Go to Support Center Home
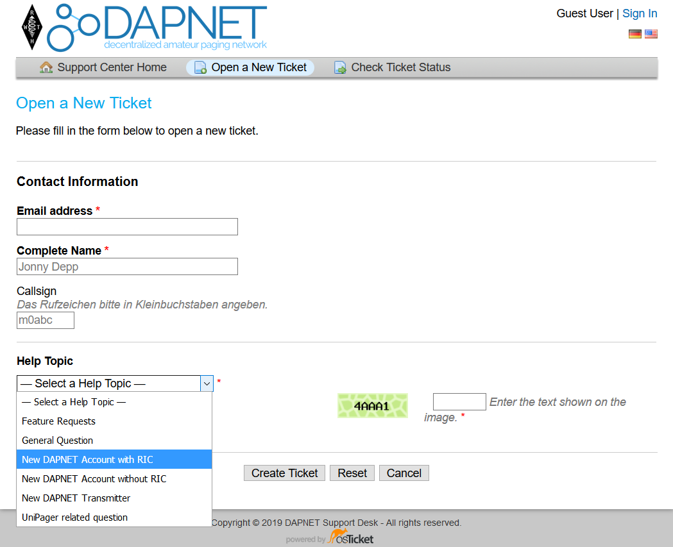The height and width of the screenshot is (547, 673). 103,67
